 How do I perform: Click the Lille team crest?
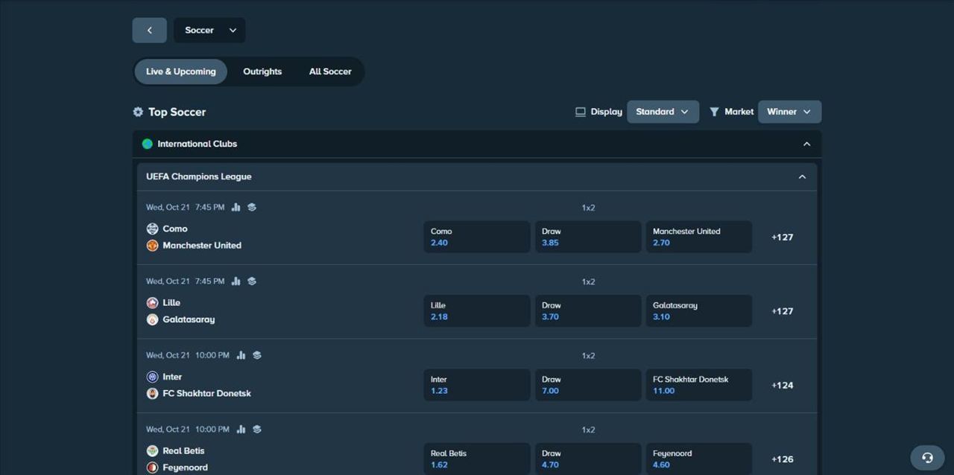pos(152,302)
